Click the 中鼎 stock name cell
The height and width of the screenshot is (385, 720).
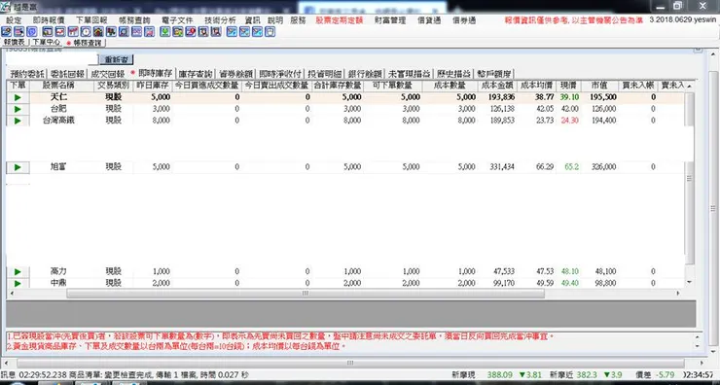[x=61, y=283]
